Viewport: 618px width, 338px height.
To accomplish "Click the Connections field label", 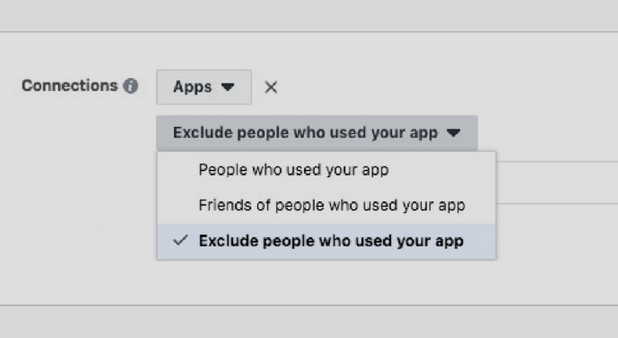I will [x=69, y=86].
